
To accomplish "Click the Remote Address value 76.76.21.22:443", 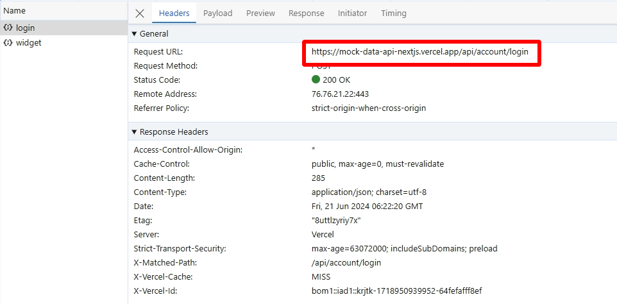I will [340, 94].
